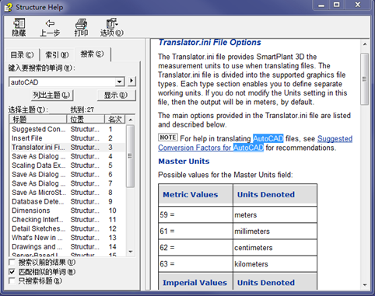Click the '59 =' table cell
Screen dimensions: 375x296
(196, 214)
